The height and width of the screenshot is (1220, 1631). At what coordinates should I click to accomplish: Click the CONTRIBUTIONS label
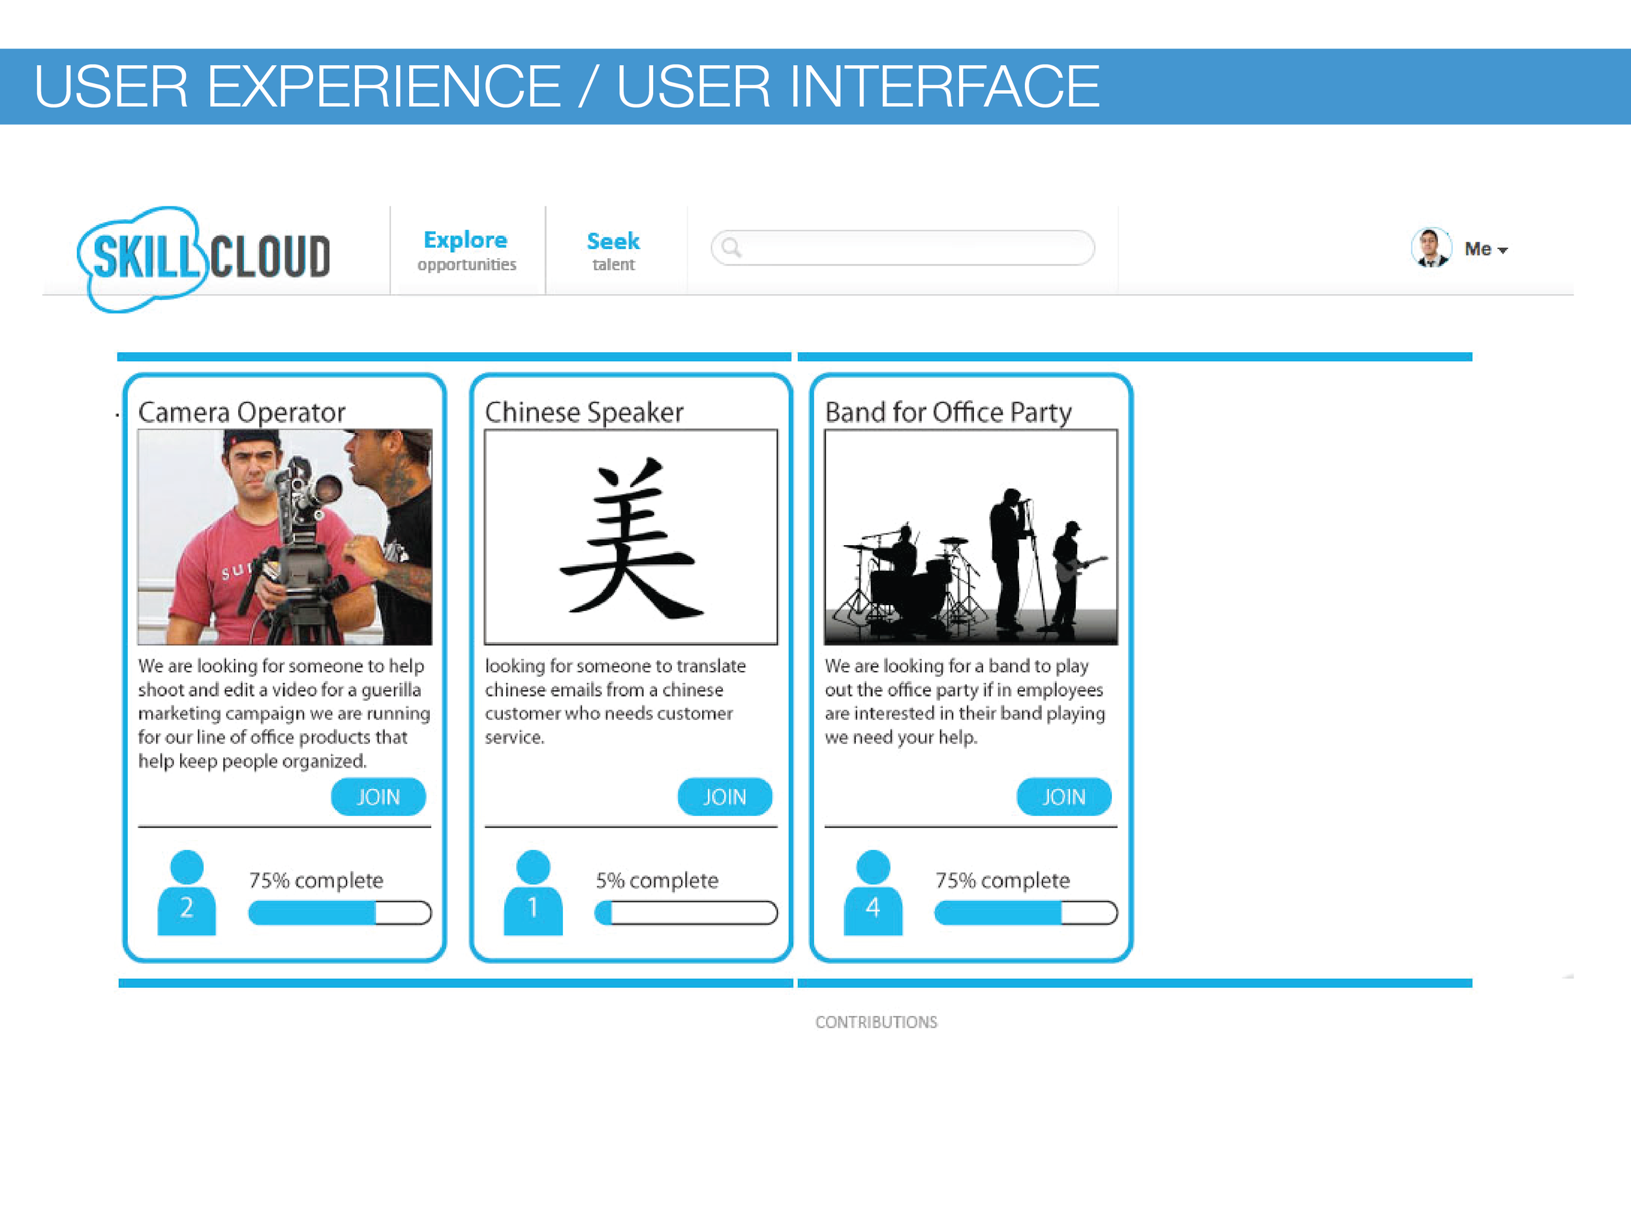point(876,1022)
